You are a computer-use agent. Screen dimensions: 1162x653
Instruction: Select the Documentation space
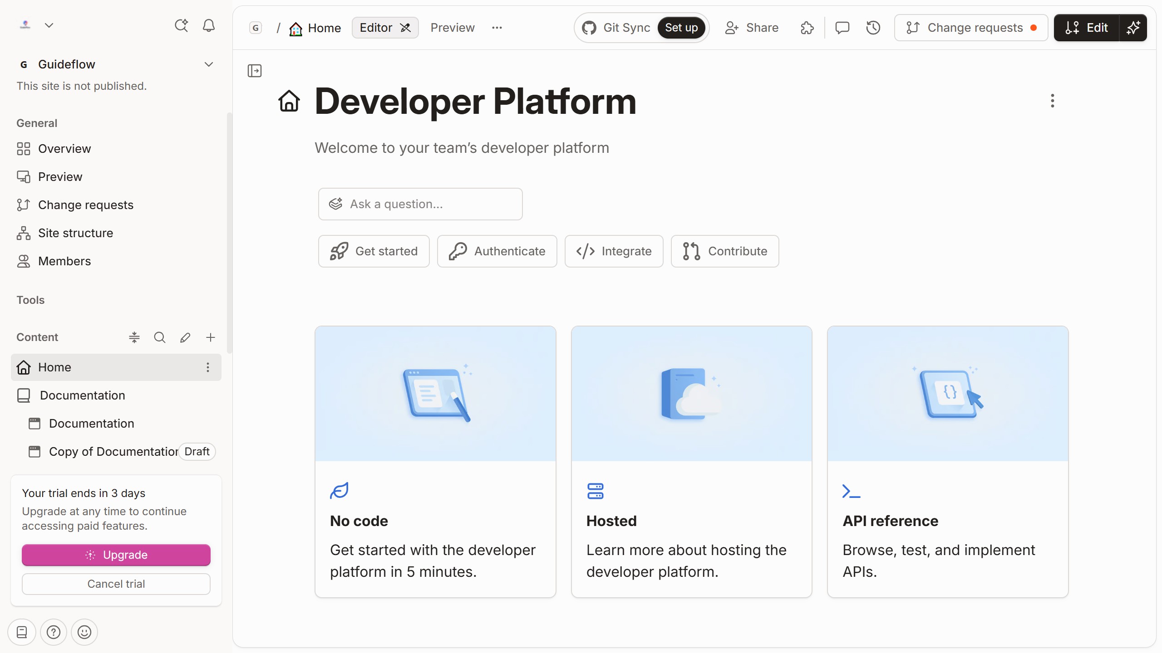(x=116, y=395)
